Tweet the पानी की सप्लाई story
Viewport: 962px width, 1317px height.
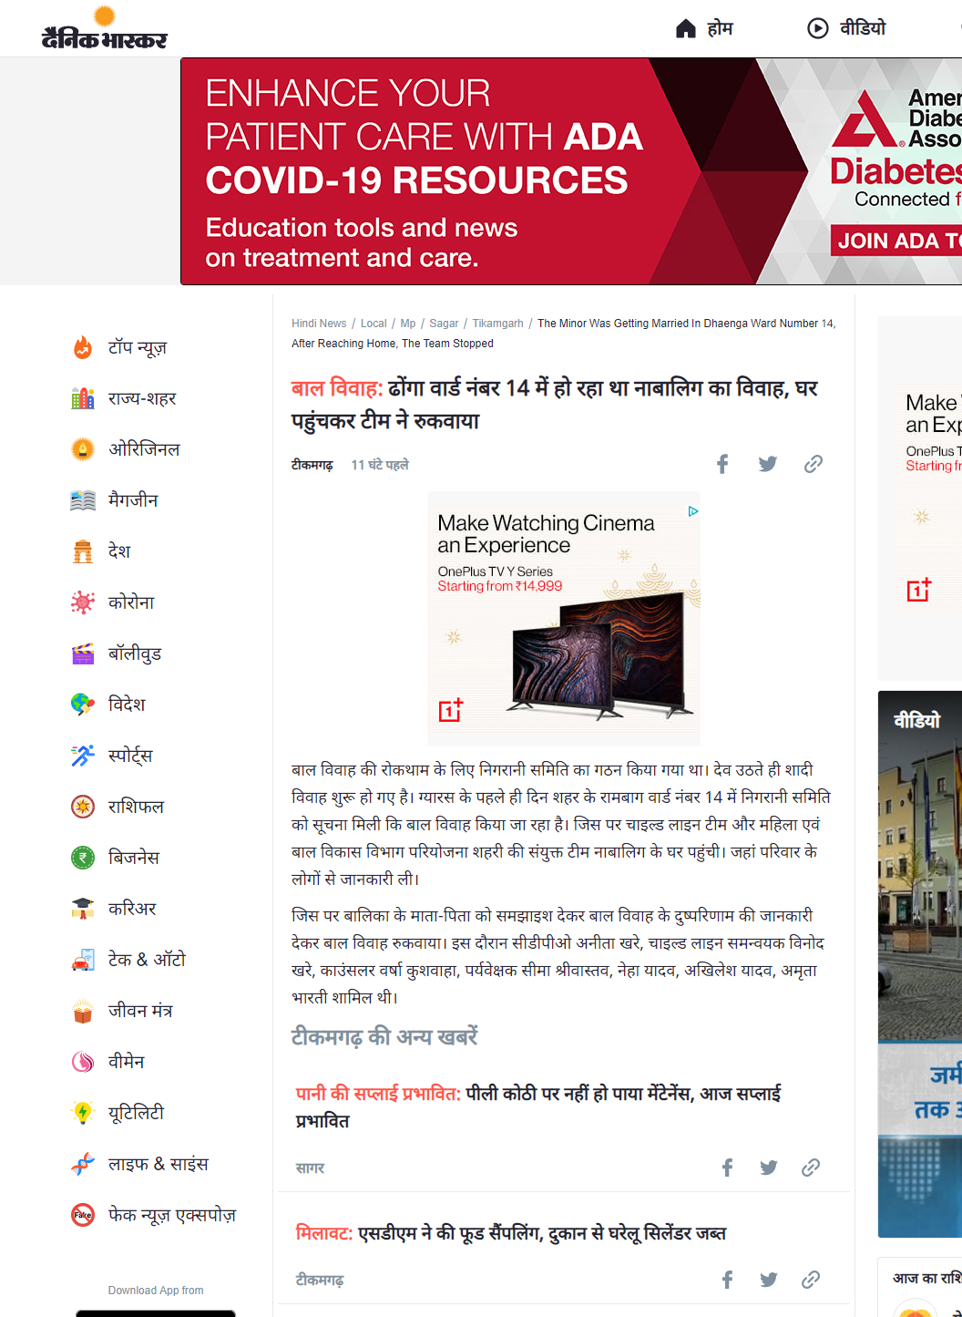(x=769, y=1168)
